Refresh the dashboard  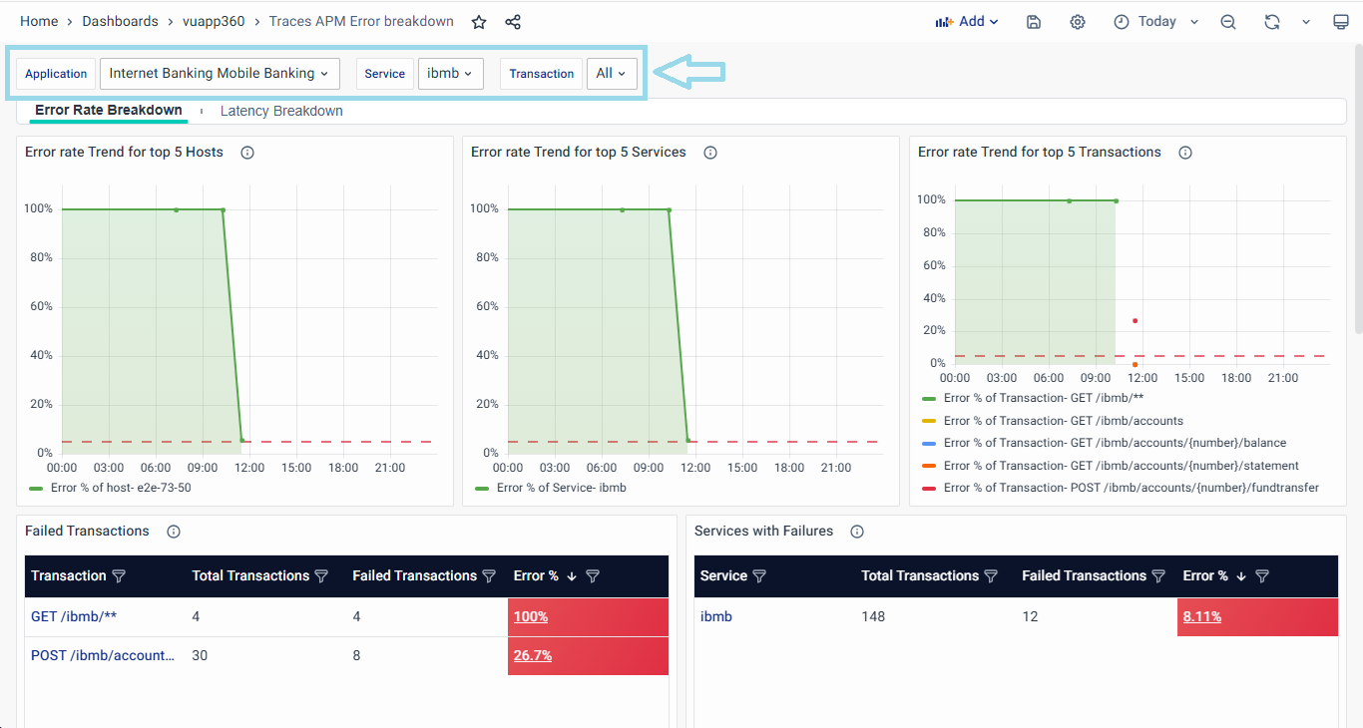1271,22
